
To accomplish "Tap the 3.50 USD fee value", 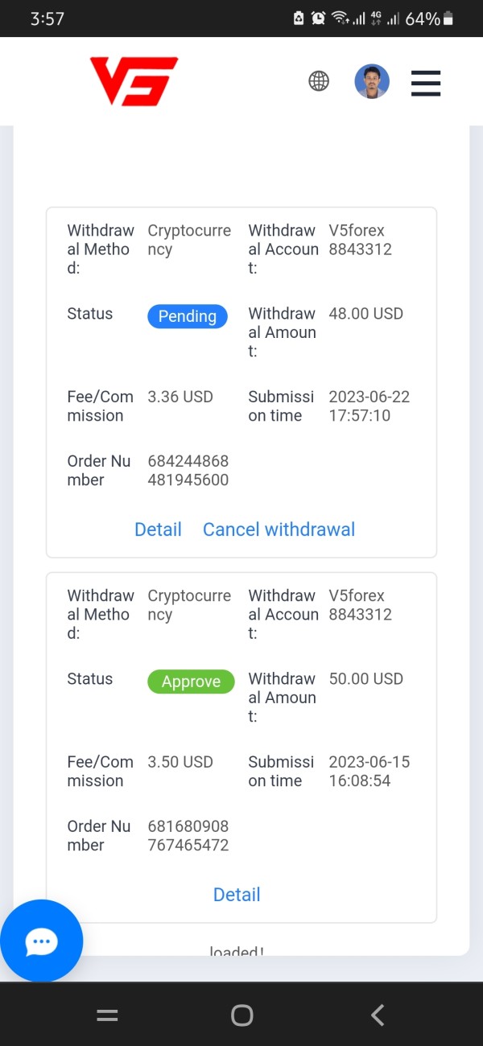I will point(180,762).
